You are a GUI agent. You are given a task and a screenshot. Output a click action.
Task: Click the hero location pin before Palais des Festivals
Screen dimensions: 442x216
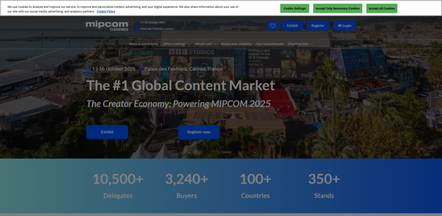tap(141, 69)
